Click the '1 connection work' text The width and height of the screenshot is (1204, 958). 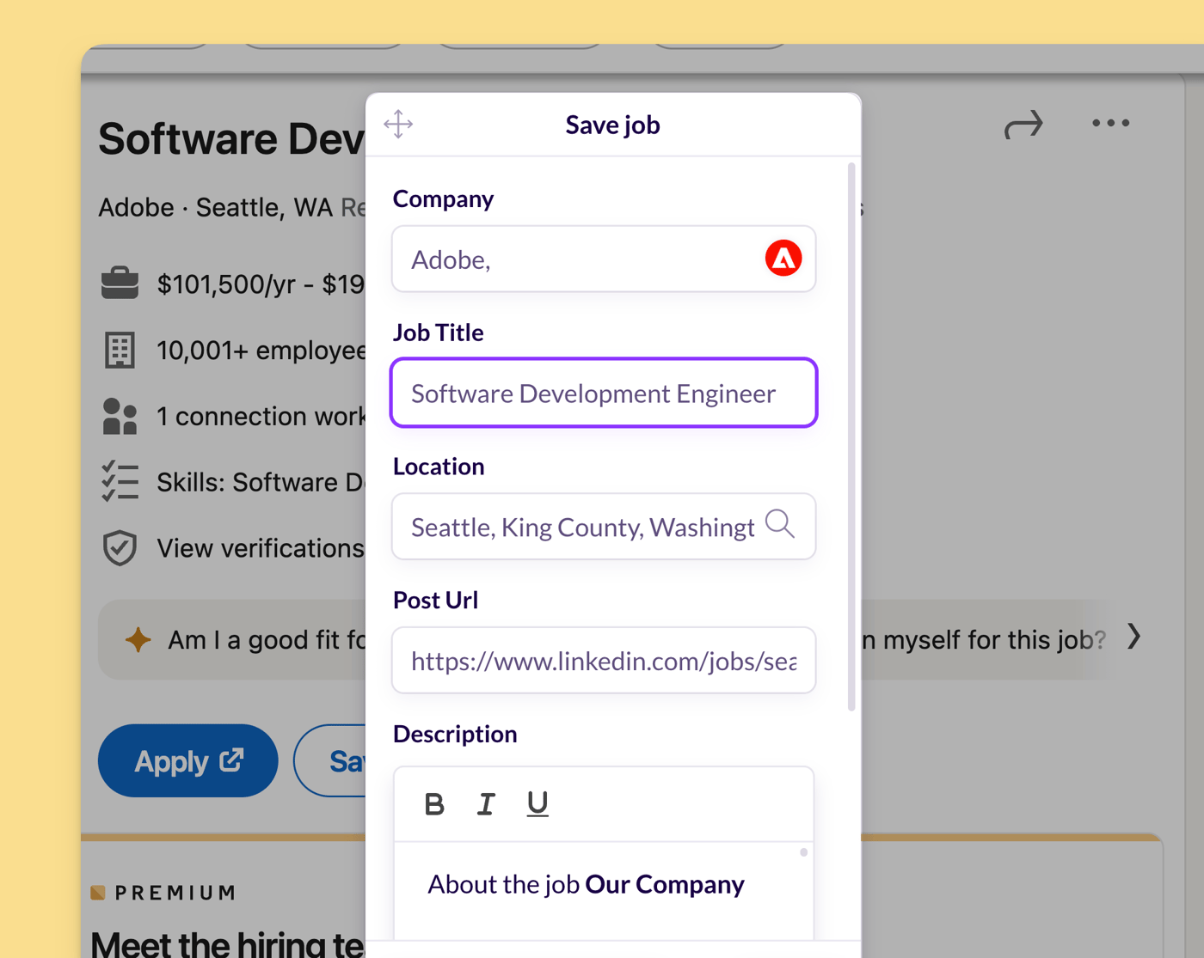coord(261,416)
